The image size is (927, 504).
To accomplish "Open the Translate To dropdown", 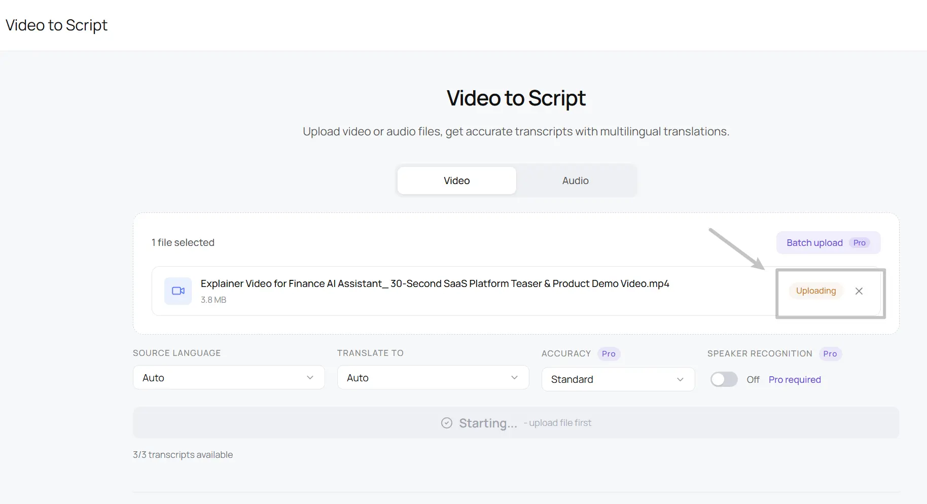I will click(433, 377).
